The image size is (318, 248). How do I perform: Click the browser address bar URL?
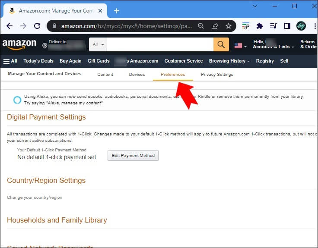coord(126,26)
